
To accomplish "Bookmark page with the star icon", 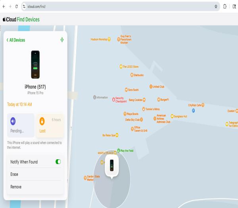I will click(216, 6).
